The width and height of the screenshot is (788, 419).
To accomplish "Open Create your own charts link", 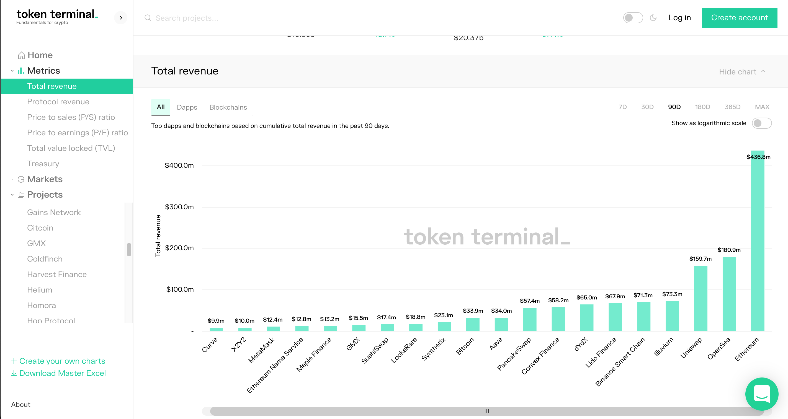I will click(x=62, y=361).
